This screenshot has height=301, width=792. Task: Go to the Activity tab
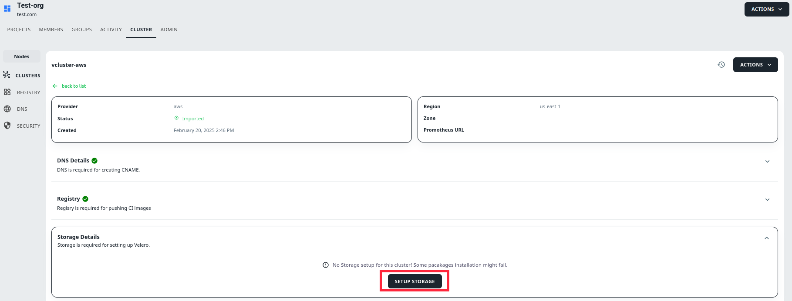(111, 30)
